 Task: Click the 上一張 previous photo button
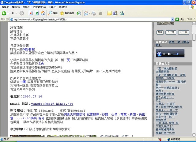click(171, 32)
